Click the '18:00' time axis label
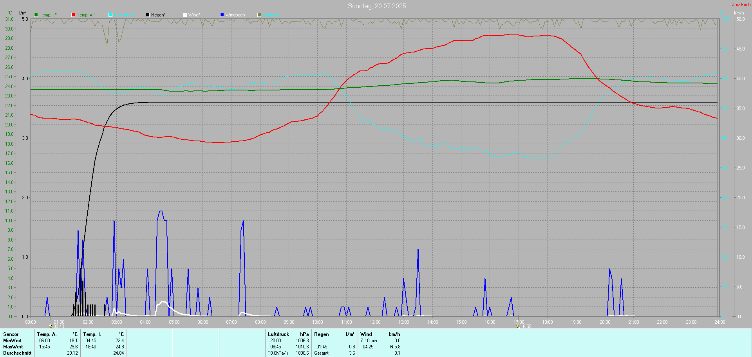The width and height of the screenshot is (752, 357). [x=548, y=322]
